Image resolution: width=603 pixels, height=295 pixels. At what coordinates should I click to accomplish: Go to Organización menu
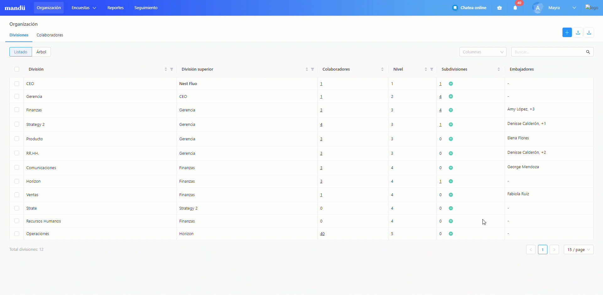[x=49, y=8]
